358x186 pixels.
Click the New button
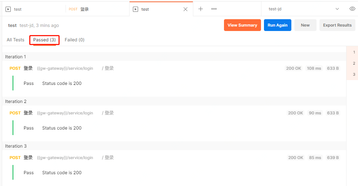coord(305,25)
